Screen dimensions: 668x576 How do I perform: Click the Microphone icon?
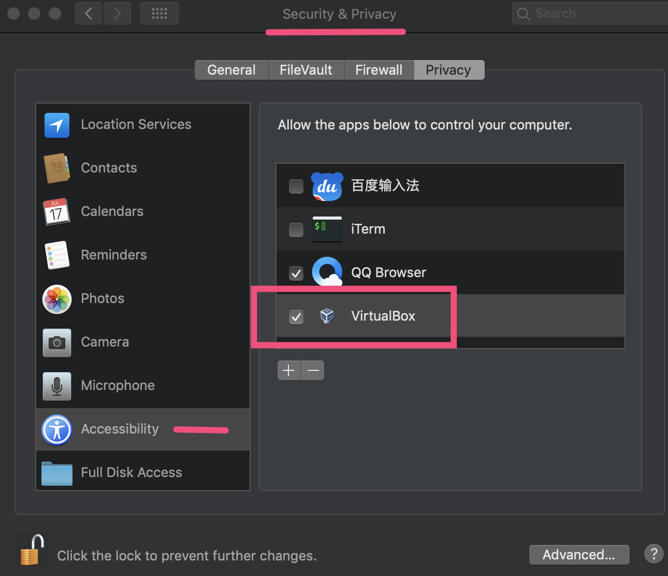click(x=57, y=386)
